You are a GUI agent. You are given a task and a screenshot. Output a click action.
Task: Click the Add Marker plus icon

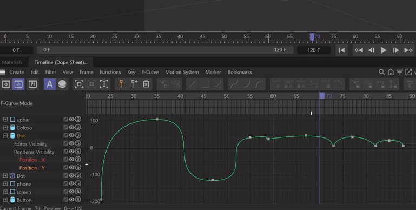tap(134, 84)
